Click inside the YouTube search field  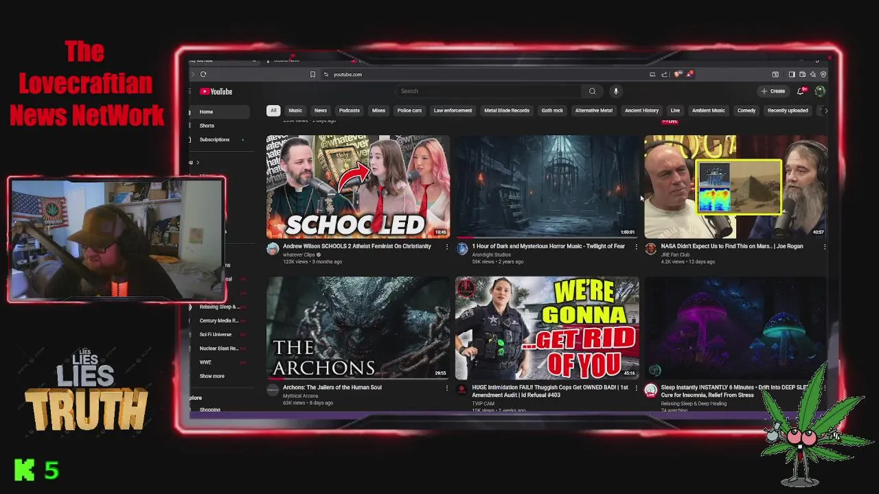488,91
